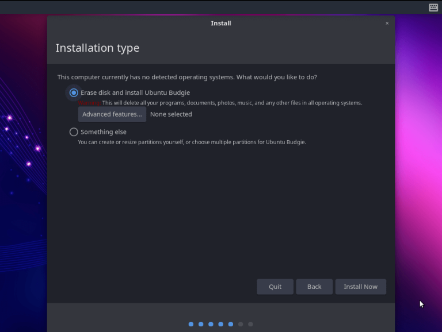The image size is (442, 332).
Task: Click the fifth blue progress dot
Action: (x=230, y=325)
